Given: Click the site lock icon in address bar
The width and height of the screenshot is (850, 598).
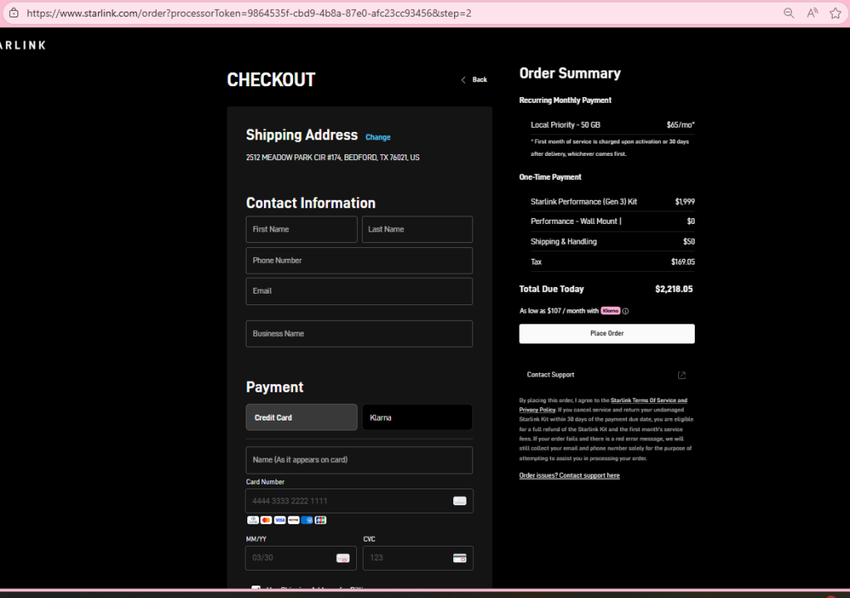Looking at the screenshot, I should coord(13,13).
